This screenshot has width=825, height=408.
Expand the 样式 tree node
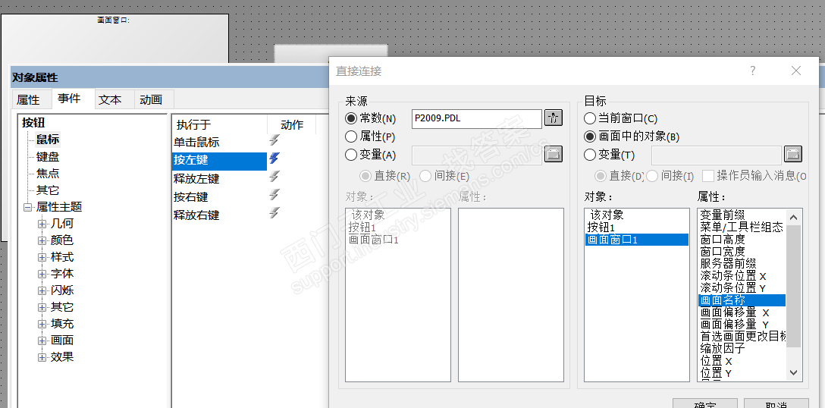pyautogui.click(x=42, y=257)
